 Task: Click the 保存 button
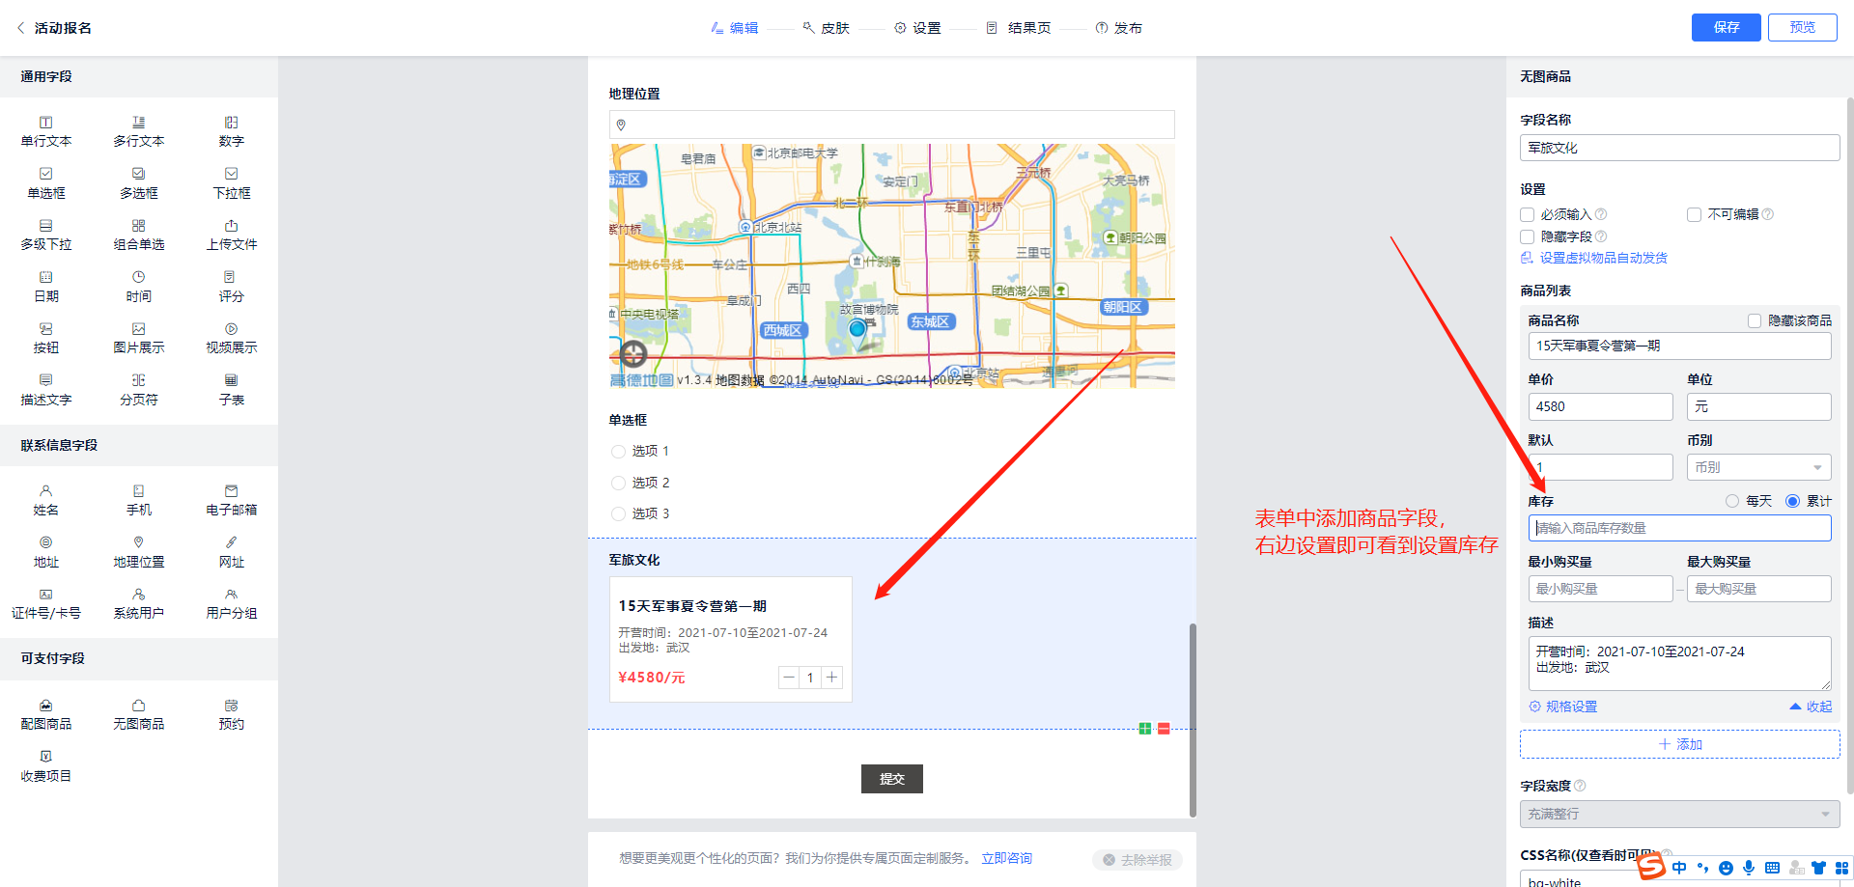[x=1726, y=27]
